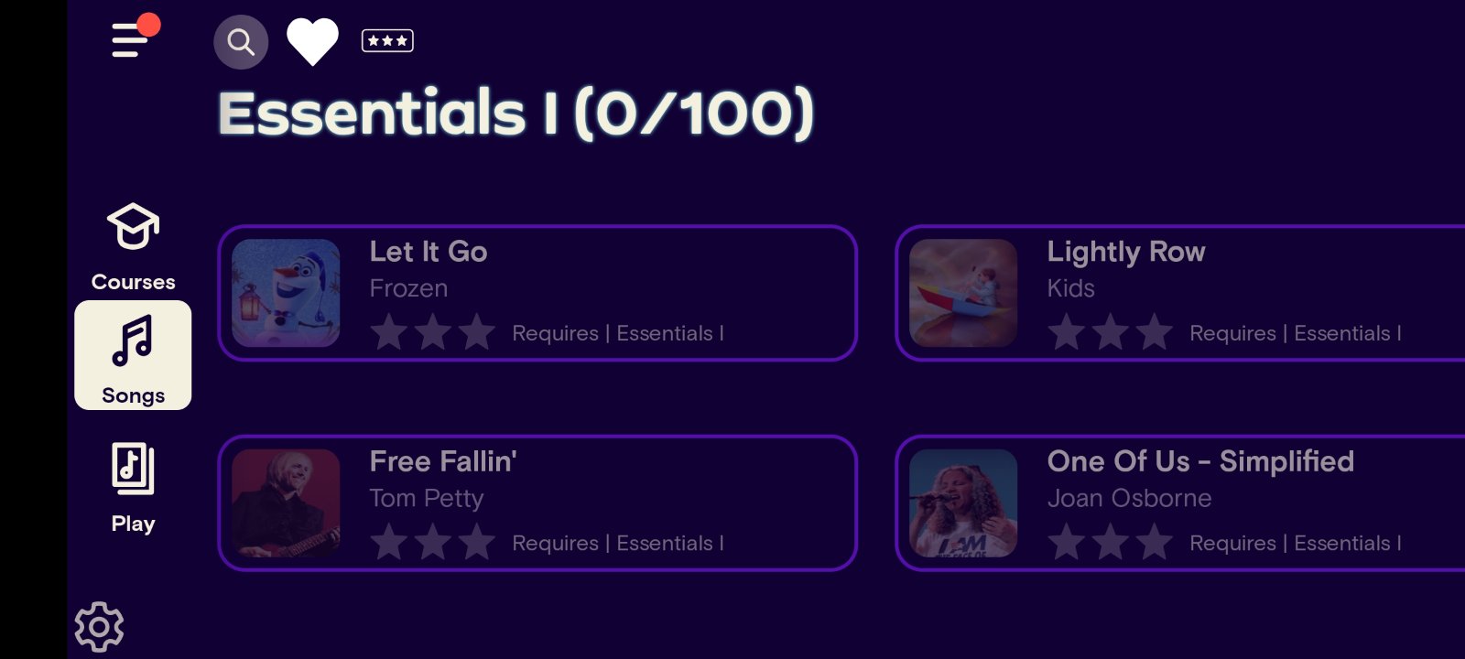Open settings gear icon
The image size is (1465, 659).
[99, 627]
